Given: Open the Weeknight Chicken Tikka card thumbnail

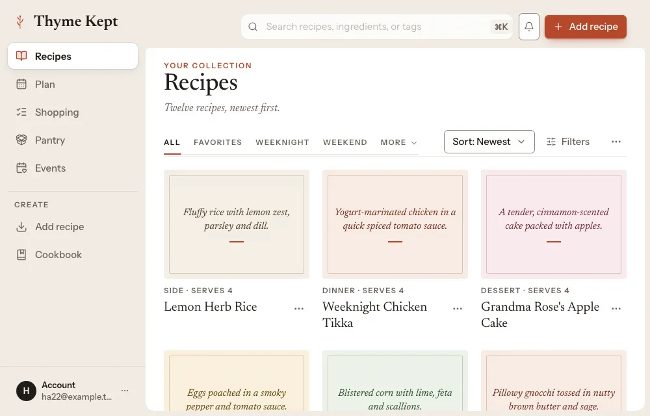Looking at the screenshot, I should point(395,224).
